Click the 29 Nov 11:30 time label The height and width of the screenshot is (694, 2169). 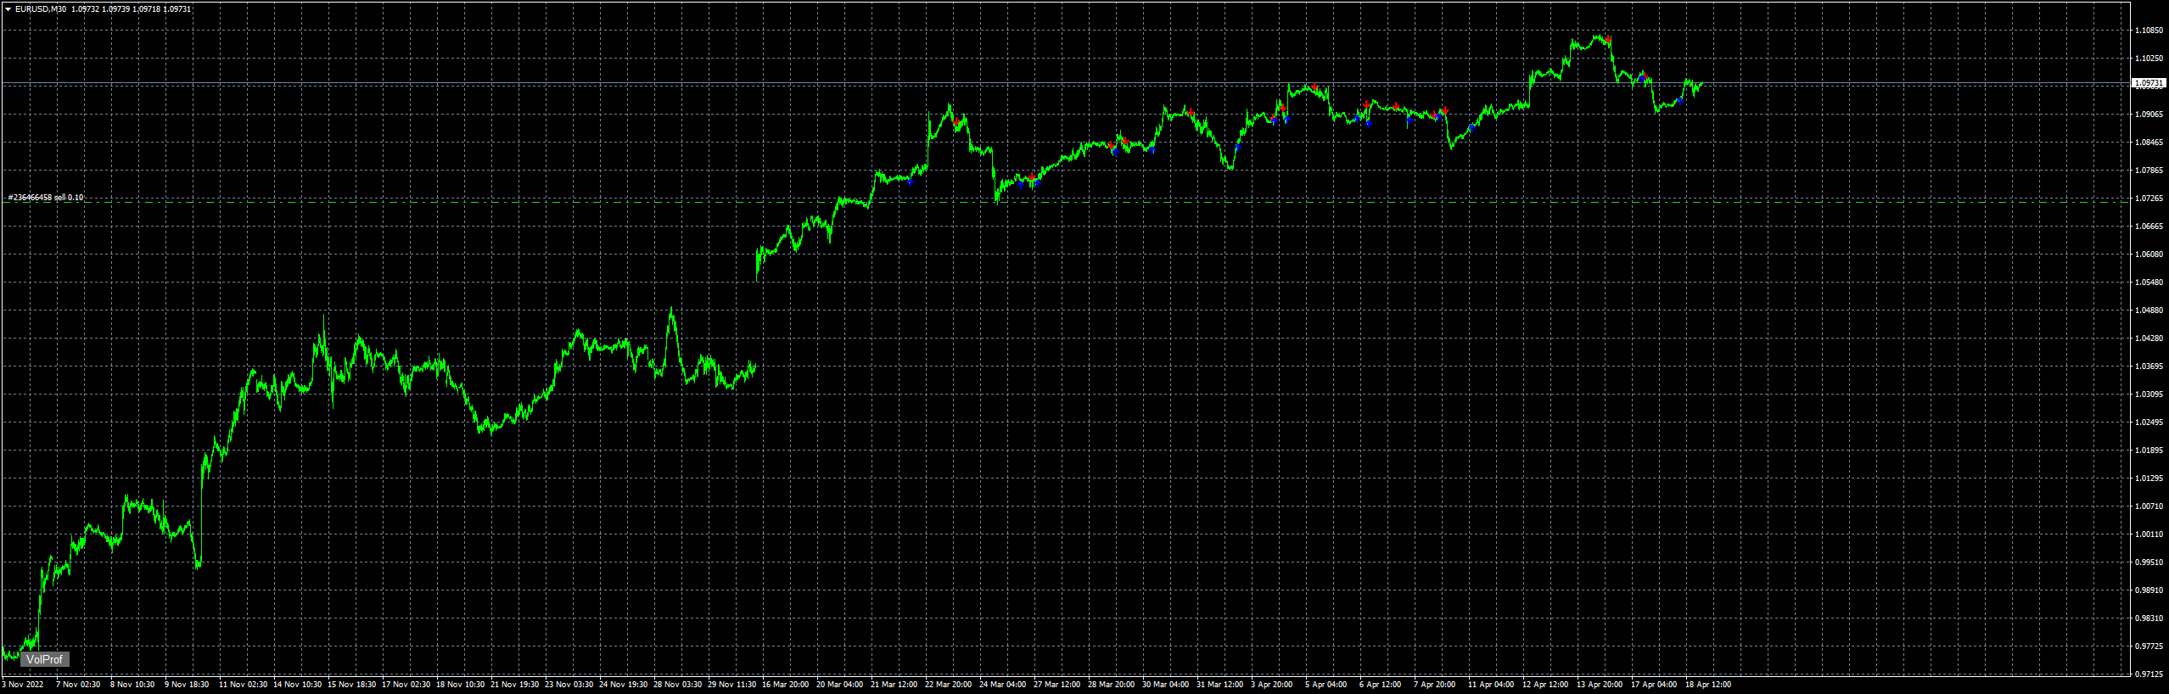point(731,685)
